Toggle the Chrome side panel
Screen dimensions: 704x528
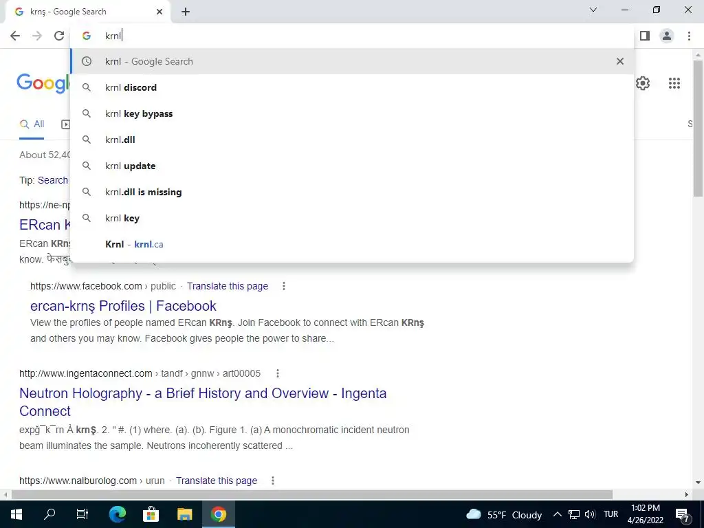click(x=645, y=36)
